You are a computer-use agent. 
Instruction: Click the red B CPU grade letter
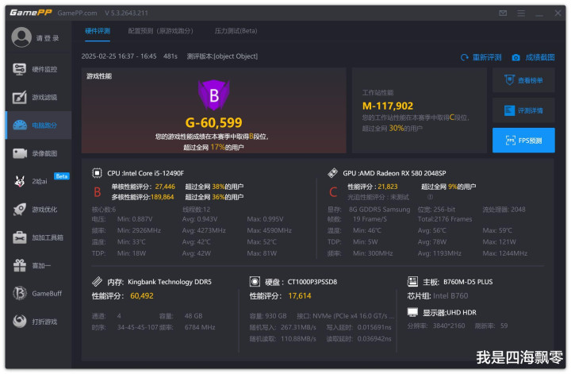[x=98, y=191]
